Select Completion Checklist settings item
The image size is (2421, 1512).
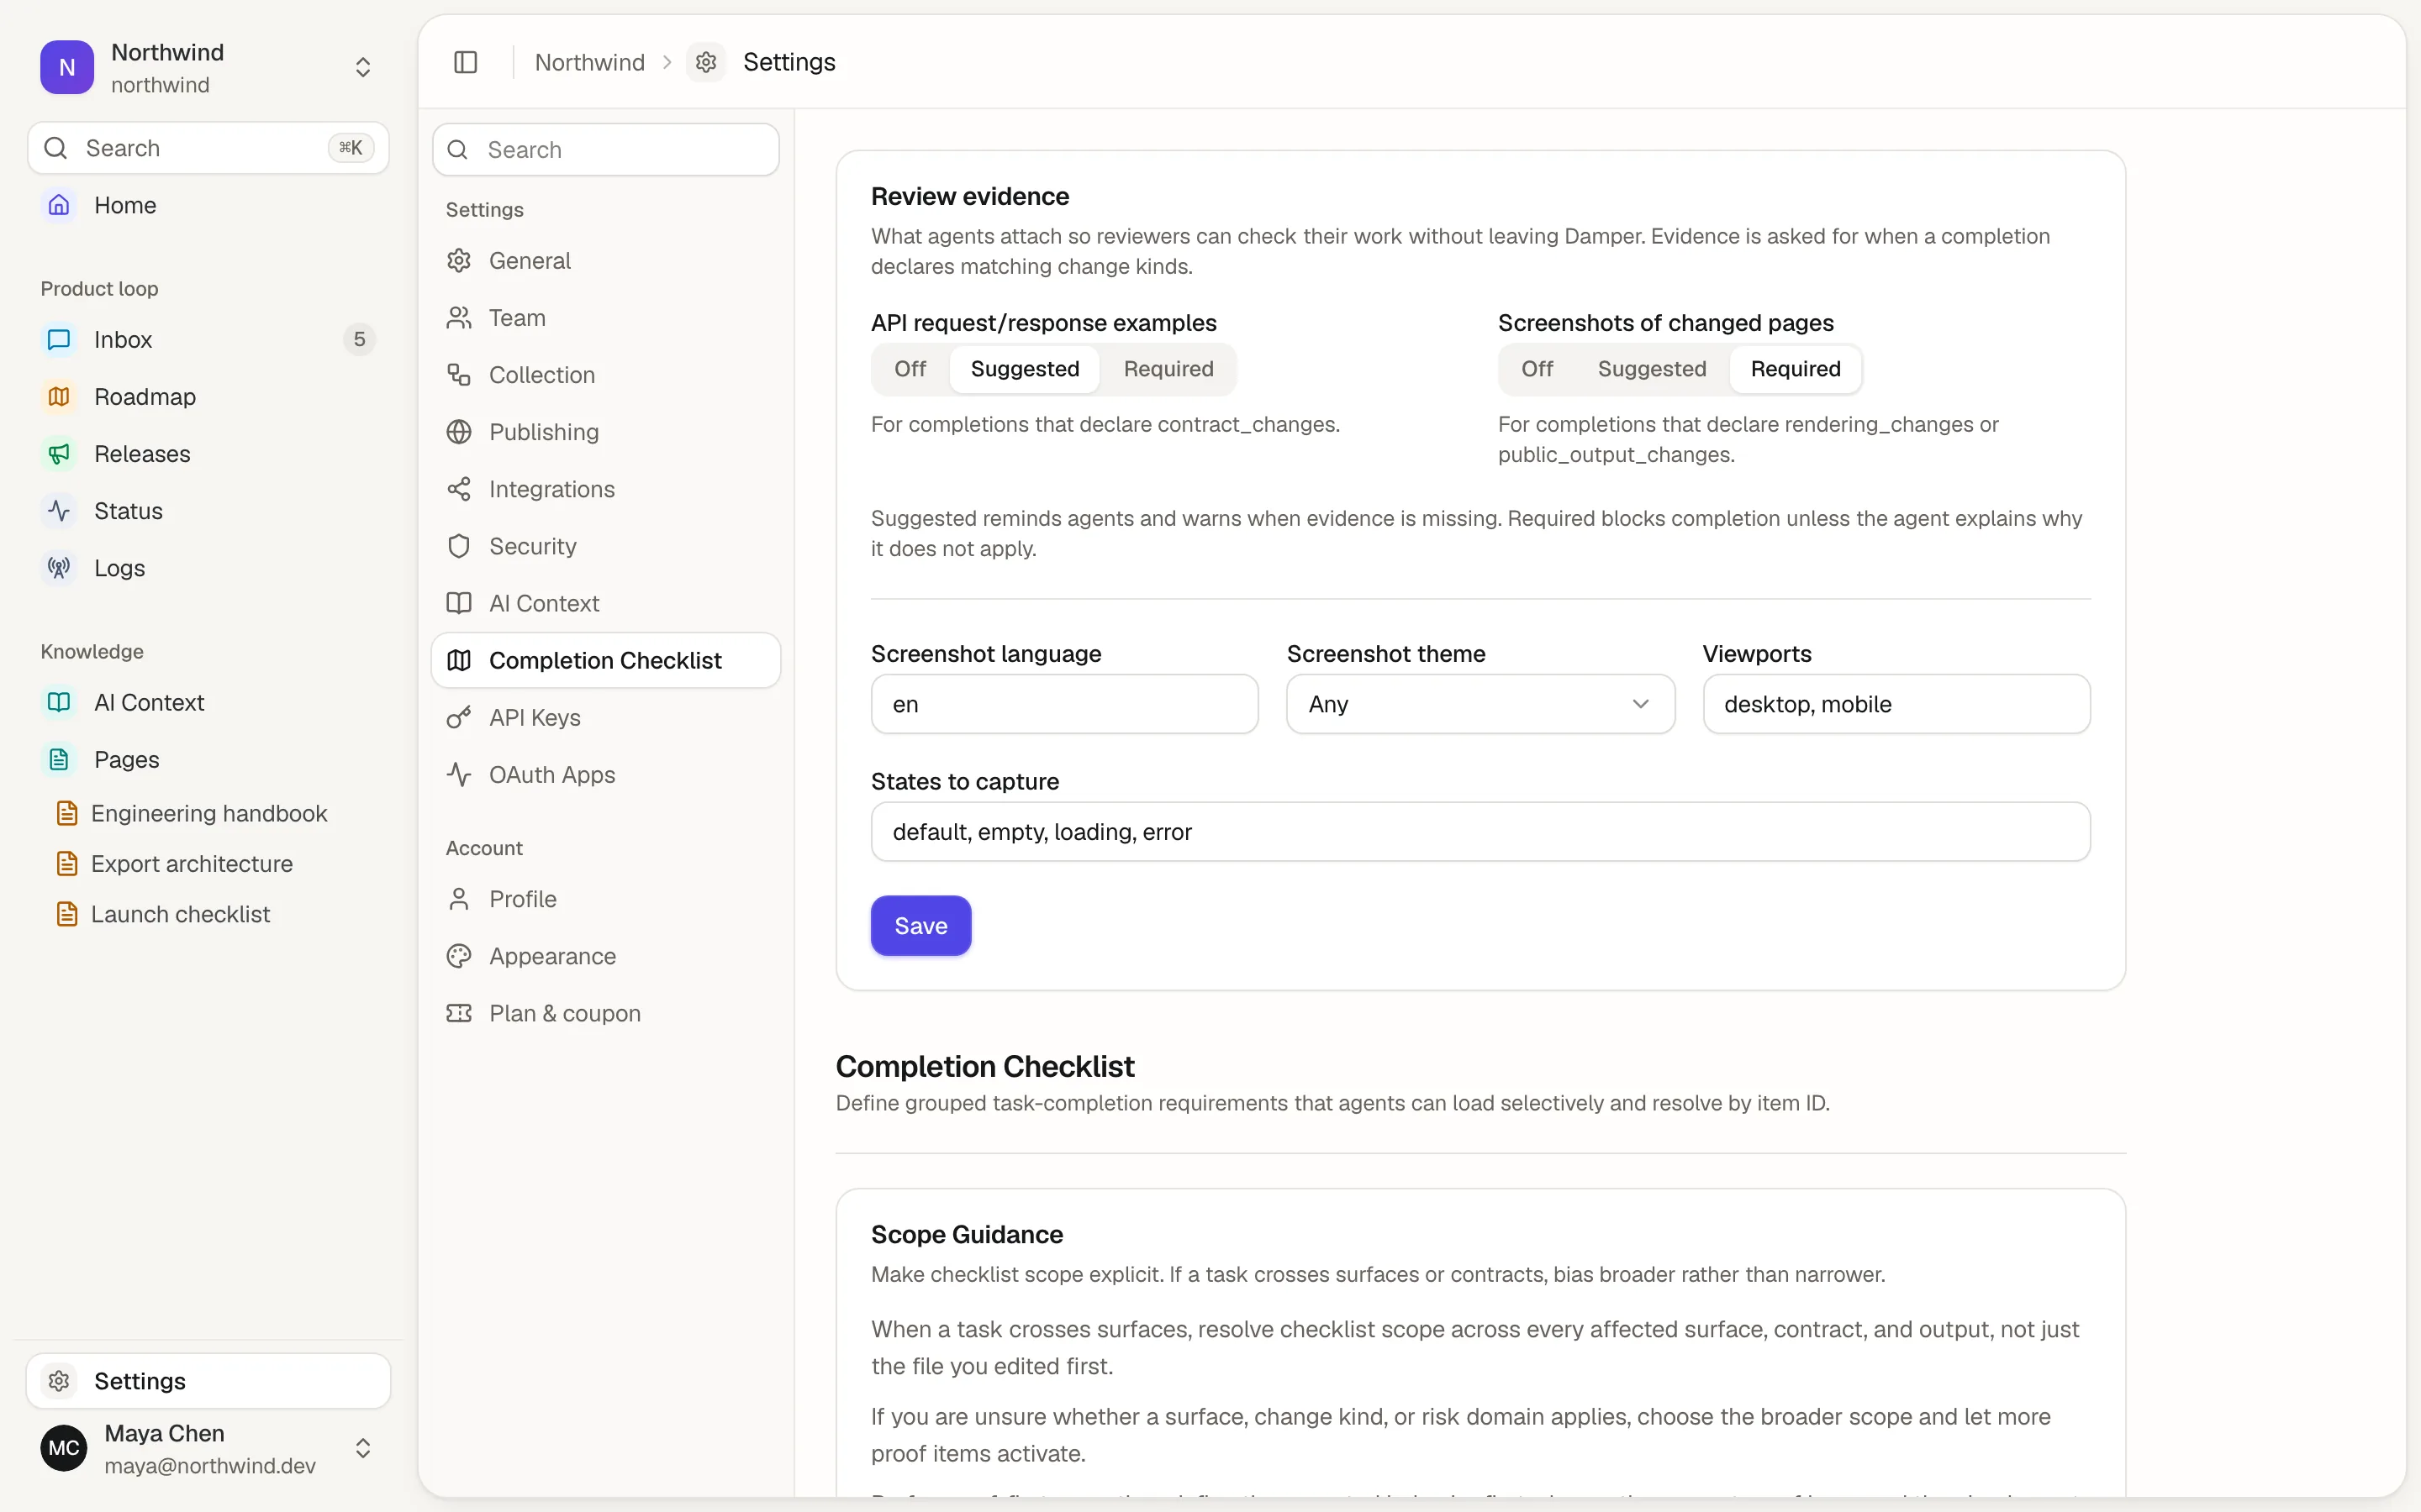click(x=605, y=660)
